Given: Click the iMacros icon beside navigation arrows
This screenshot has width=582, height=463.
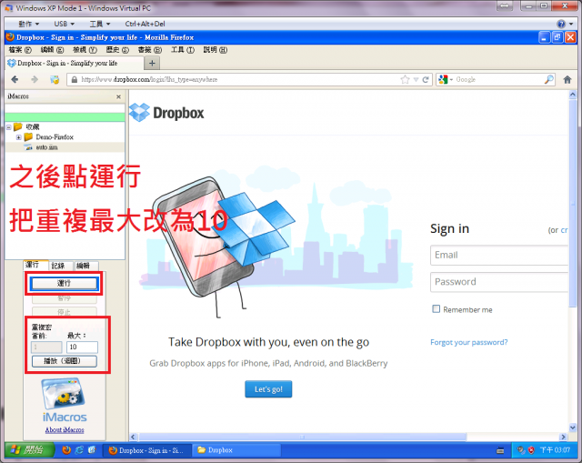Looking at the screenshot, I should tap(55, 79).
